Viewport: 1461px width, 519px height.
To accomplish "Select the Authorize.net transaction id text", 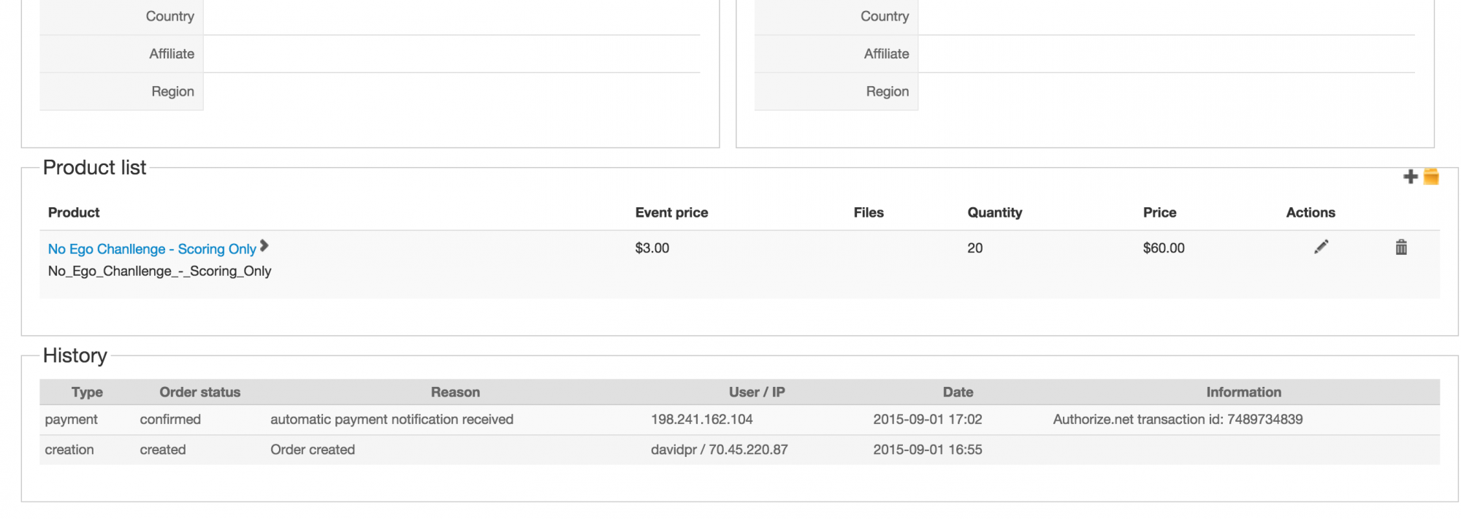I will (x=1178, y=420).
